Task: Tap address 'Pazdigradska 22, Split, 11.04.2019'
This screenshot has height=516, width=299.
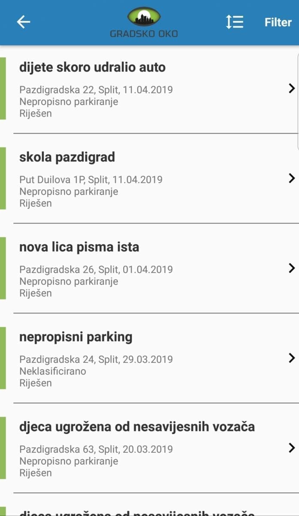Action: [96, 90]
